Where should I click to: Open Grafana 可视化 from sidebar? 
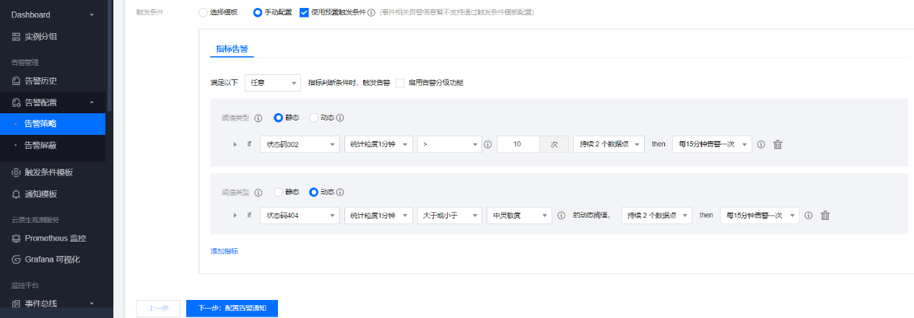[52, 260]
